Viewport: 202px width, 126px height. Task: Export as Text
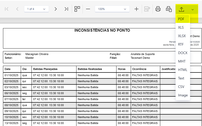coord(182,78)
